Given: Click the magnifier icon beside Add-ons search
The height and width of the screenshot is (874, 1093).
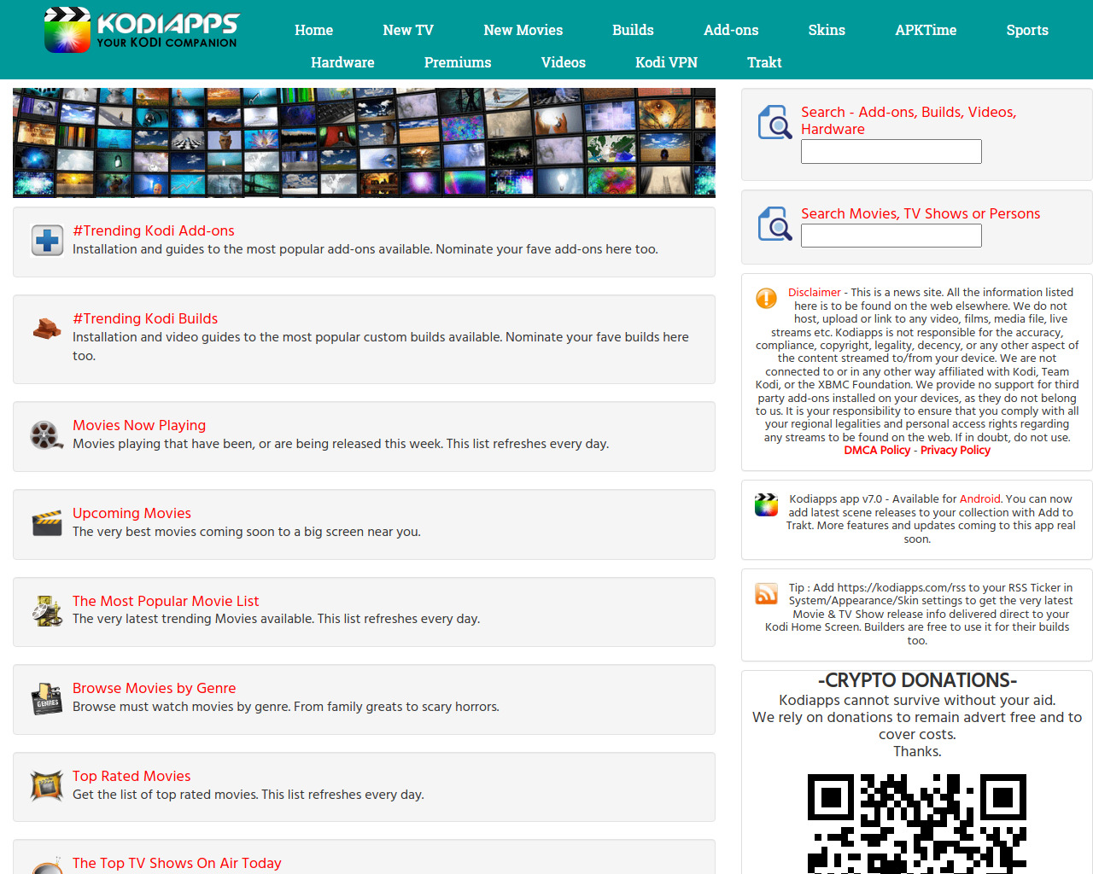Looking at the screenshot, I should [774, 123].
